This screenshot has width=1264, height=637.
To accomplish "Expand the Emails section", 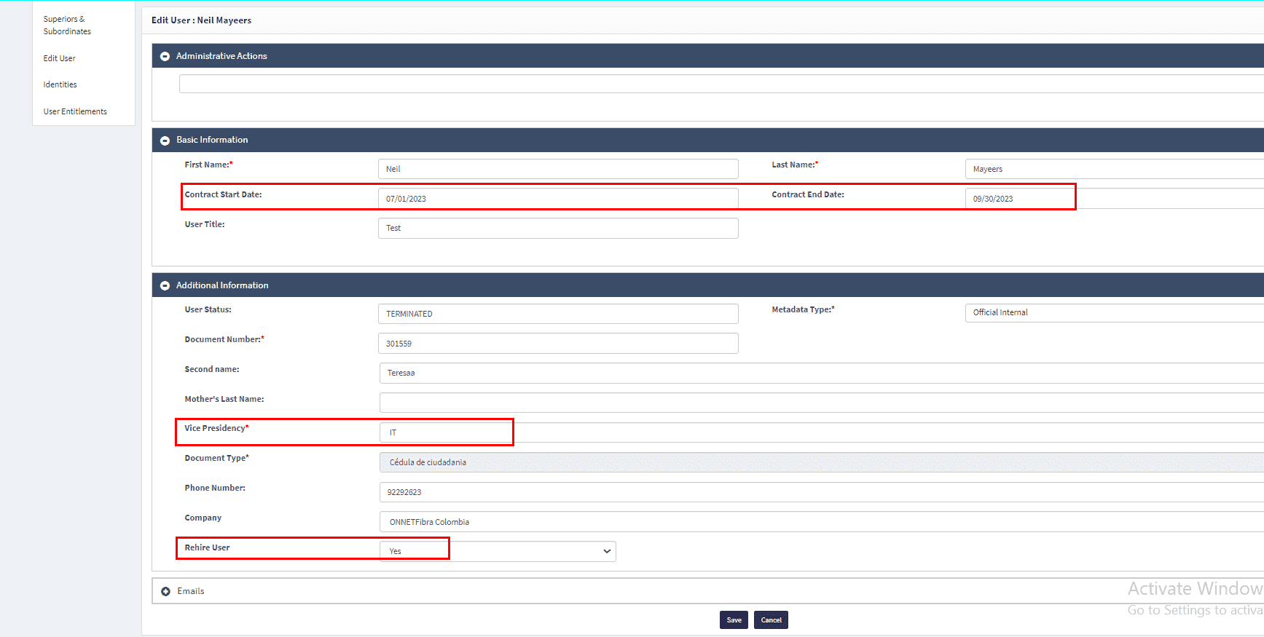I will [x=166, y=591].
